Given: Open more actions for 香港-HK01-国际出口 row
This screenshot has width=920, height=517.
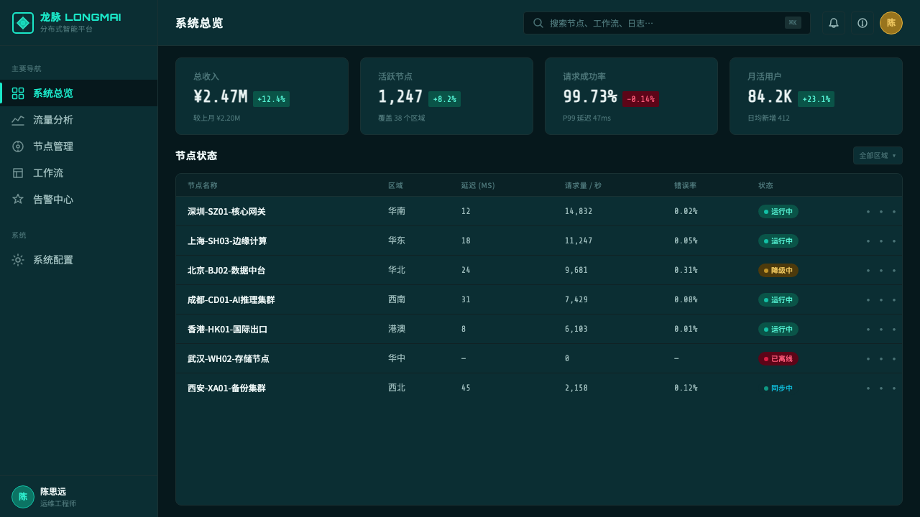Looking at the screenshot, I should [881, 330].
